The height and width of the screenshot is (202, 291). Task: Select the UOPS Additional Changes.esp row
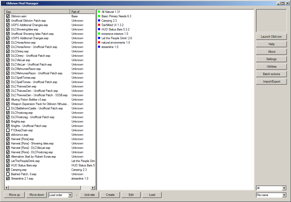click(x=50, y=25)
